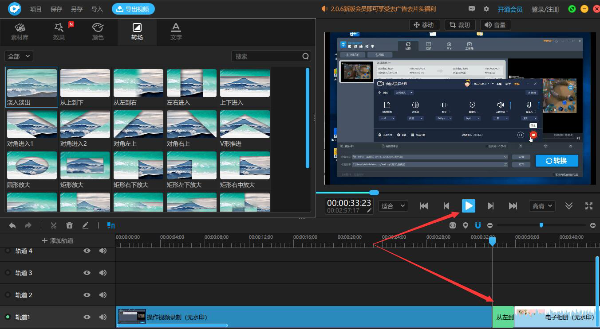Screen dimensions: 600x329
Task: Click the trash delete icon in timeline toolbar
Action: [x=69, y=225]
